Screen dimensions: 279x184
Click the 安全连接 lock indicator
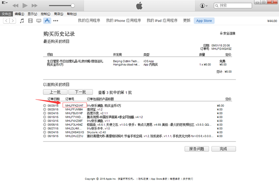pyautogui.click(x=228, y=33)
